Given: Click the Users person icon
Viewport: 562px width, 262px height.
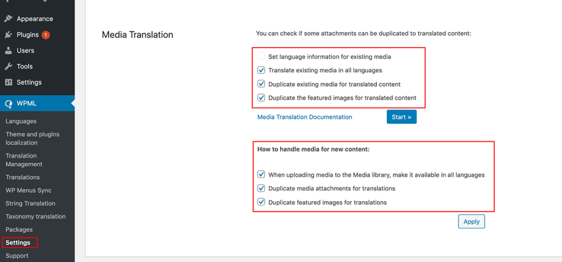Looking at the screenshot, I should coord(9,50).
